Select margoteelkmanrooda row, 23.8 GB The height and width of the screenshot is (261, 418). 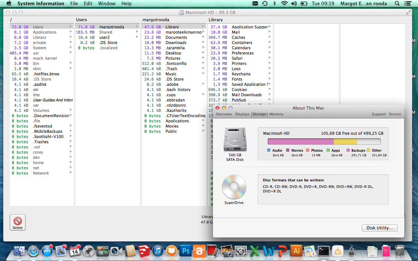click(174, 32)
